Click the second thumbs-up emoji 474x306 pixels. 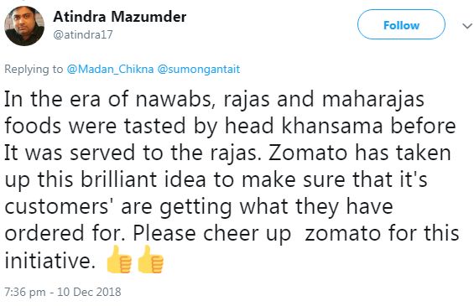tap(151, 260)
